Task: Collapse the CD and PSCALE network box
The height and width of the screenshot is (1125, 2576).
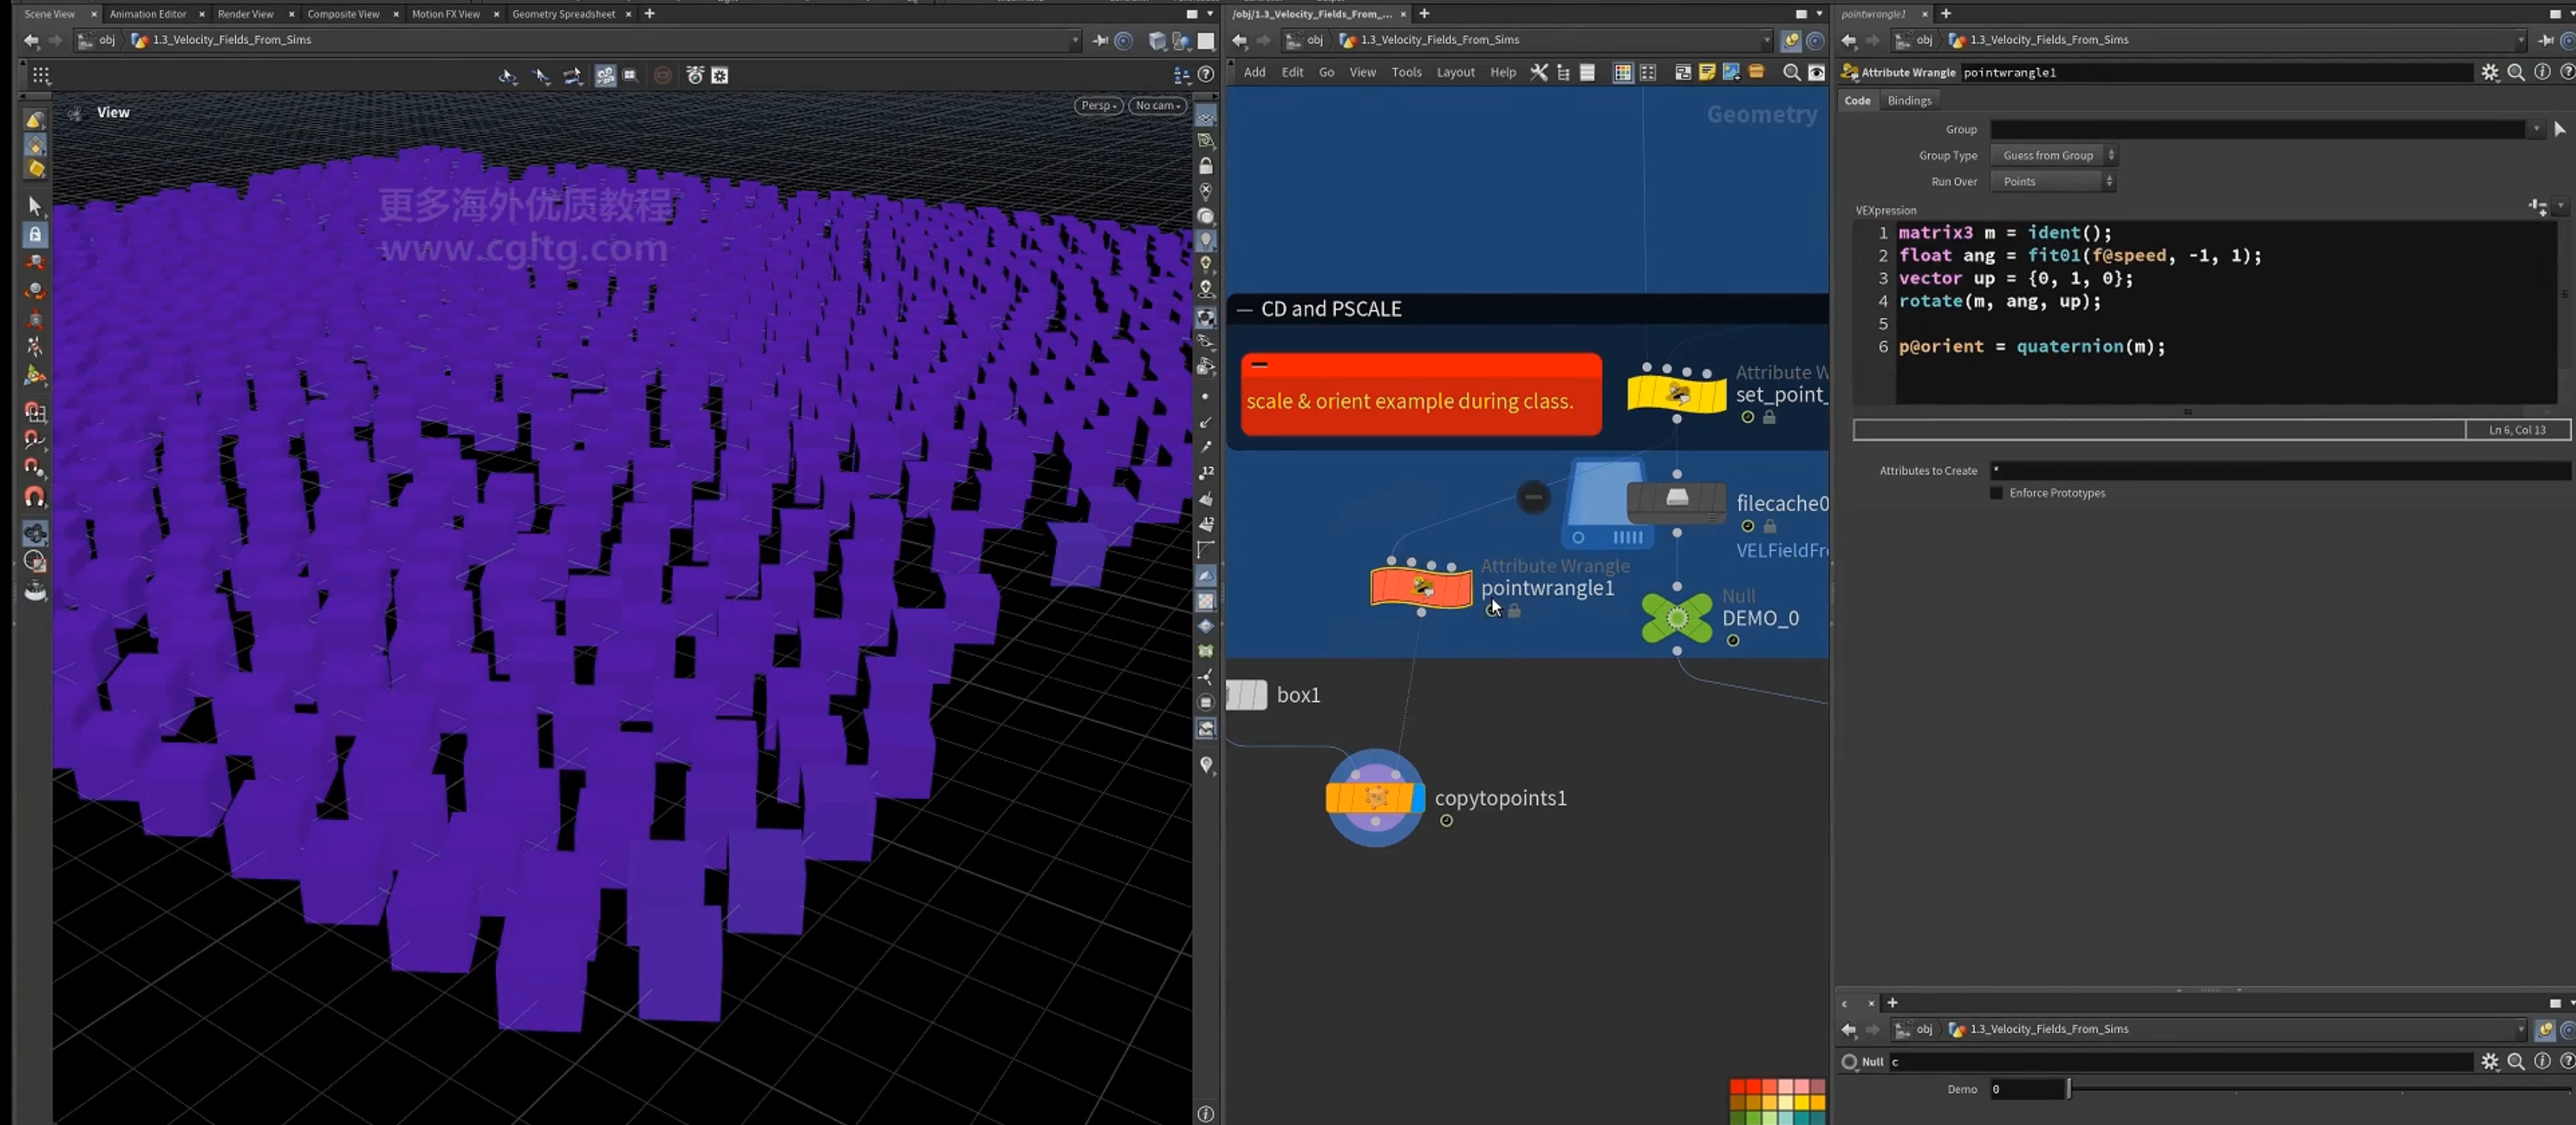Action: pyautogui.click(x=1245, y=310)
